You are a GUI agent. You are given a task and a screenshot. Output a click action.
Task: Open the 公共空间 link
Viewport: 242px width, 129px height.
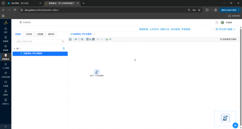tap(154, 29)
